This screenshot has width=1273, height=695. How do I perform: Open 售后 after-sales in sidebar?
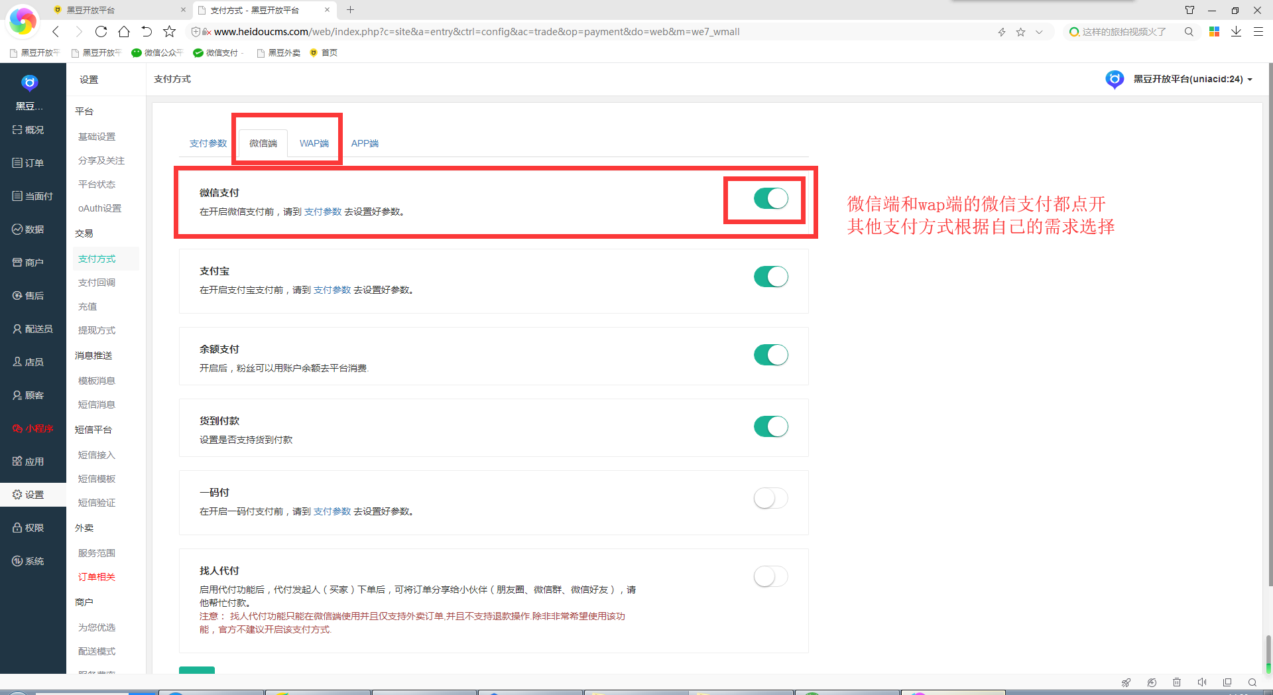29,296
